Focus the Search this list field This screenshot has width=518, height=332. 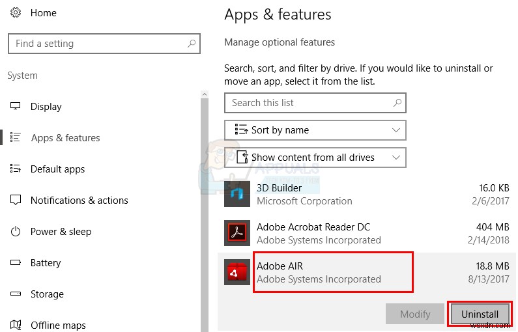(x=315, y=103)
